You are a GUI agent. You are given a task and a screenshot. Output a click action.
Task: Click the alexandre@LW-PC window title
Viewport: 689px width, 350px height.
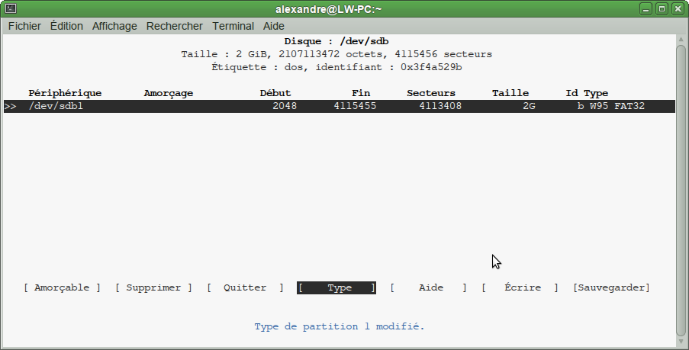pyautogui.click(x=342, y=9)
